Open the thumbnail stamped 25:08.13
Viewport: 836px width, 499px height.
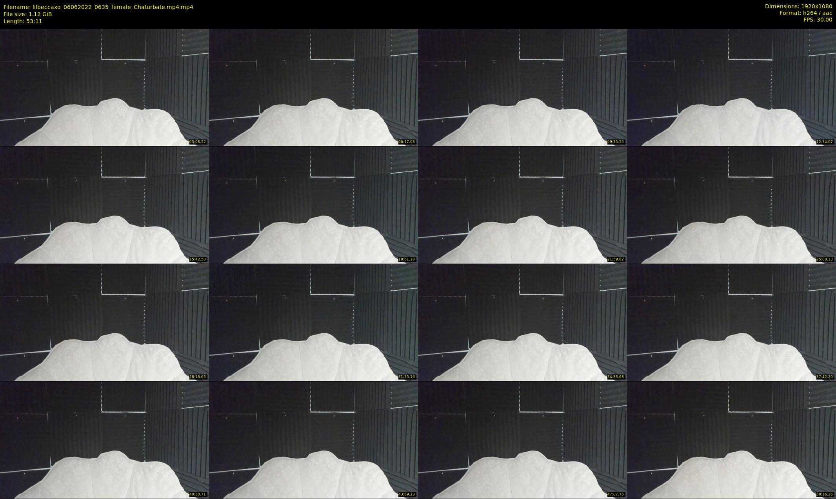731,205
